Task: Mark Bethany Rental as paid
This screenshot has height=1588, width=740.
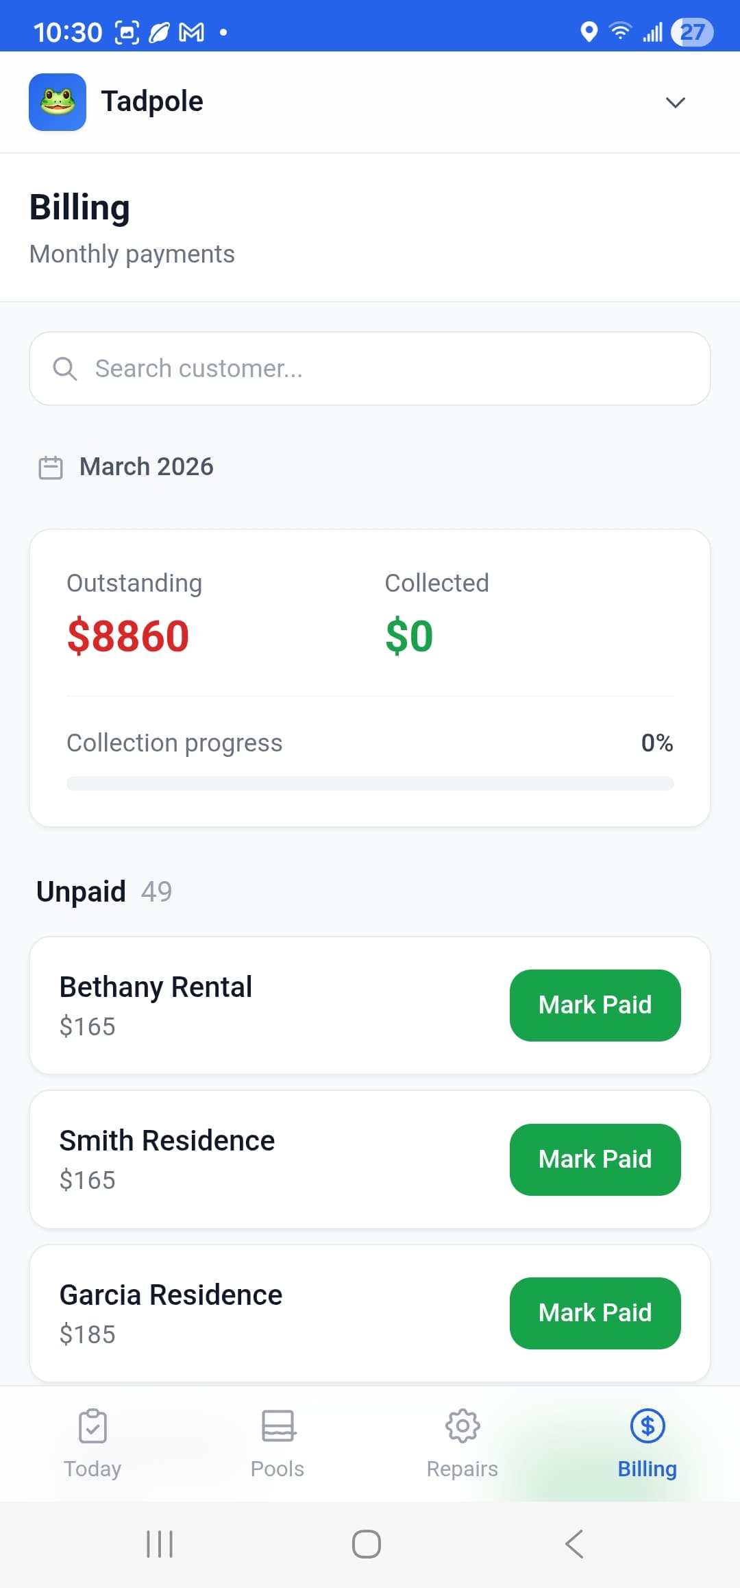Action: (x=595, y=1005)
